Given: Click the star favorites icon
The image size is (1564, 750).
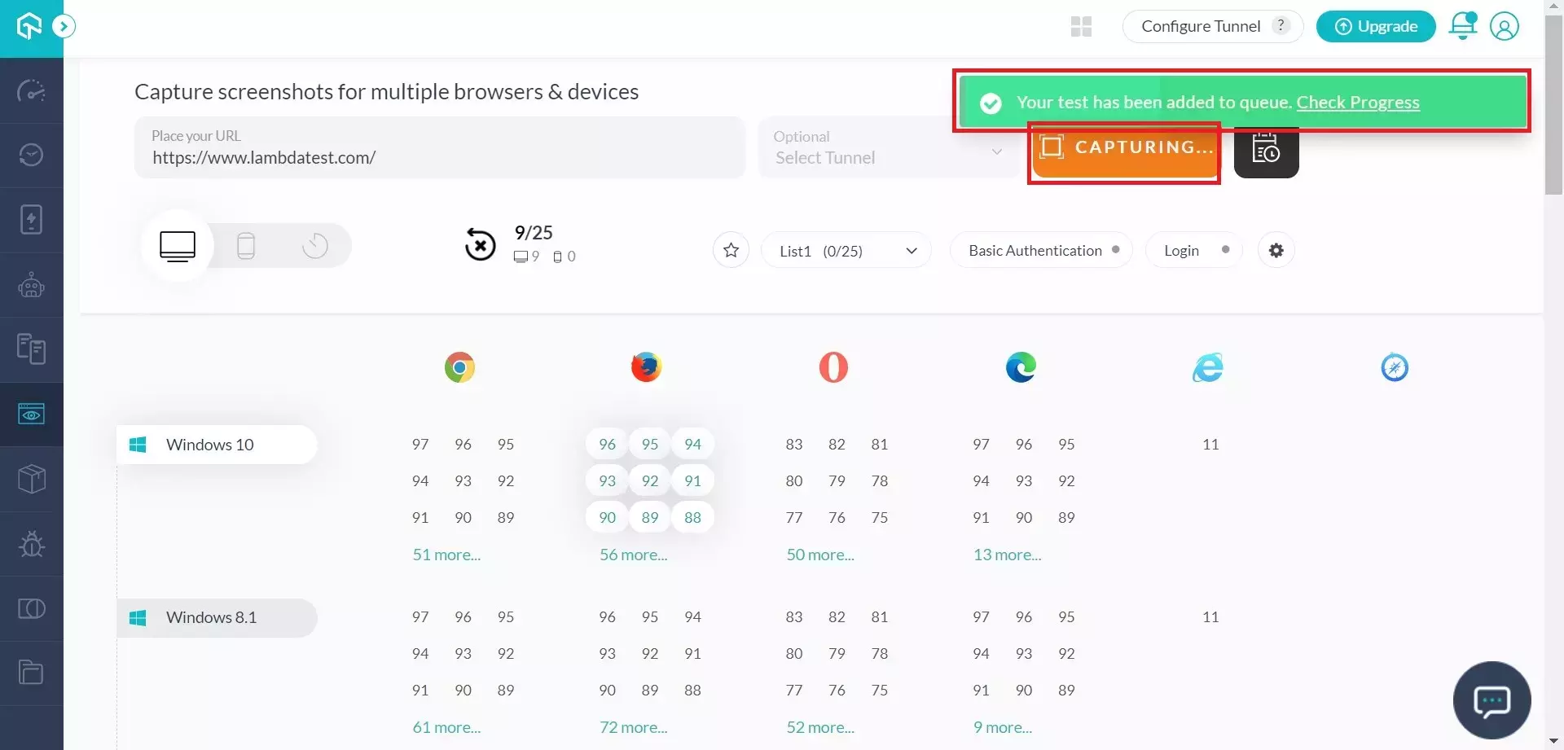Looking at the screenshot, I should pyautogui.click(x=731, y=251).
